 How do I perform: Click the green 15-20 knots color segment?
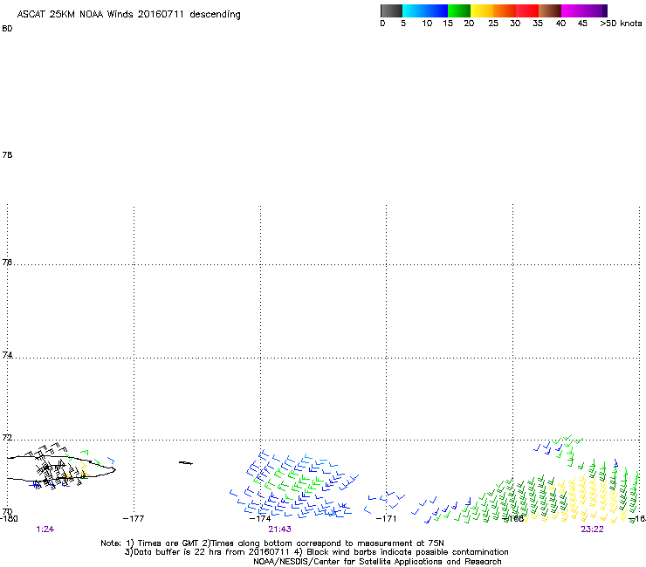(x=459, y=10)
